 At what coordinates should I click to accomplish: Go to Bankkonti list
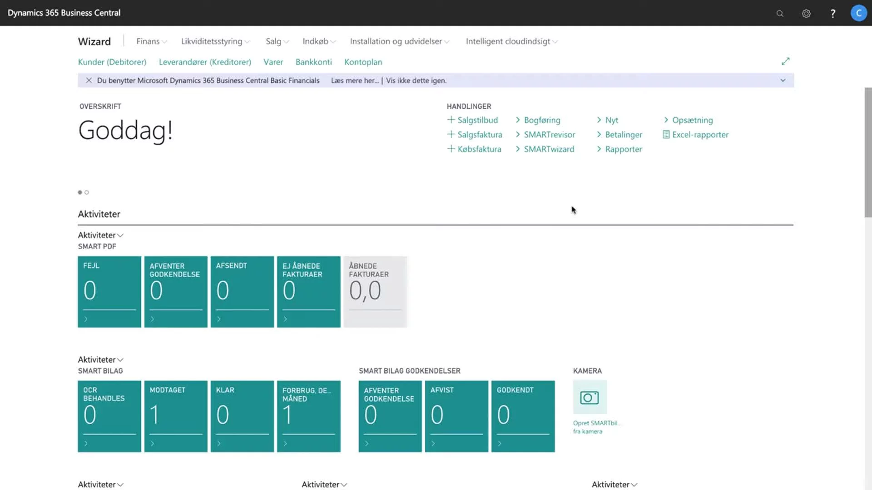click(314, 62)
